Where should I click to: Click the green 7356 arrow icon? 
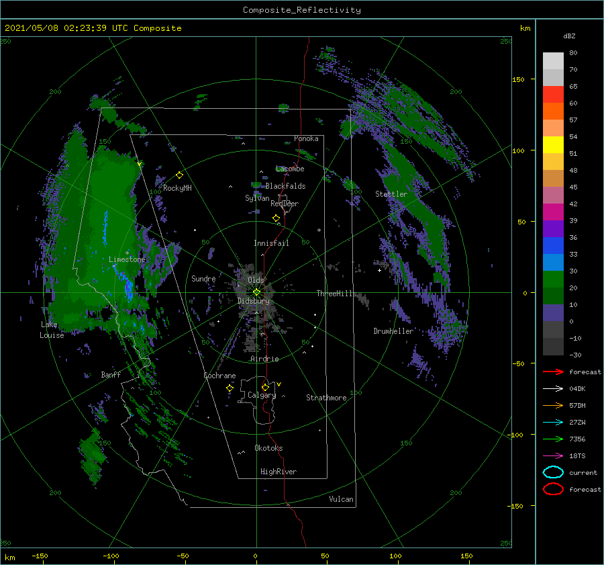[x=553, y=439]
